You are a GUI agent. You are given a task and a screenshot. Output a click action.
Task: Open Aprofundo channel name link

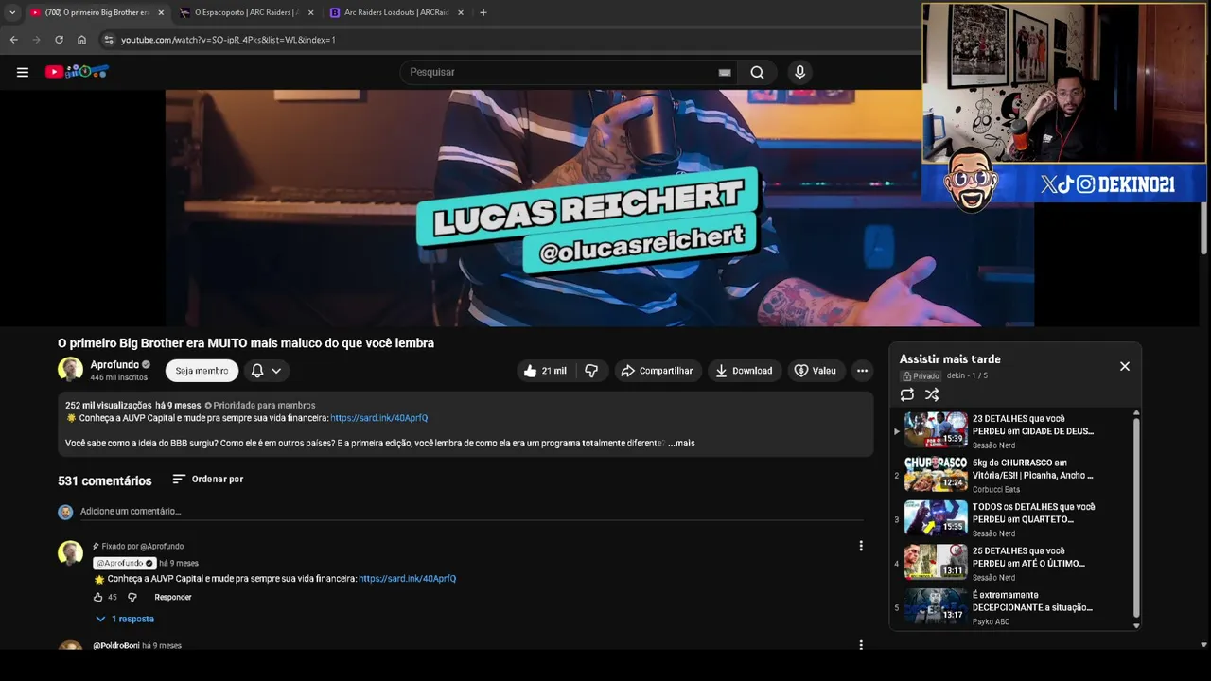pyautogui.click(x=114, y=364)
